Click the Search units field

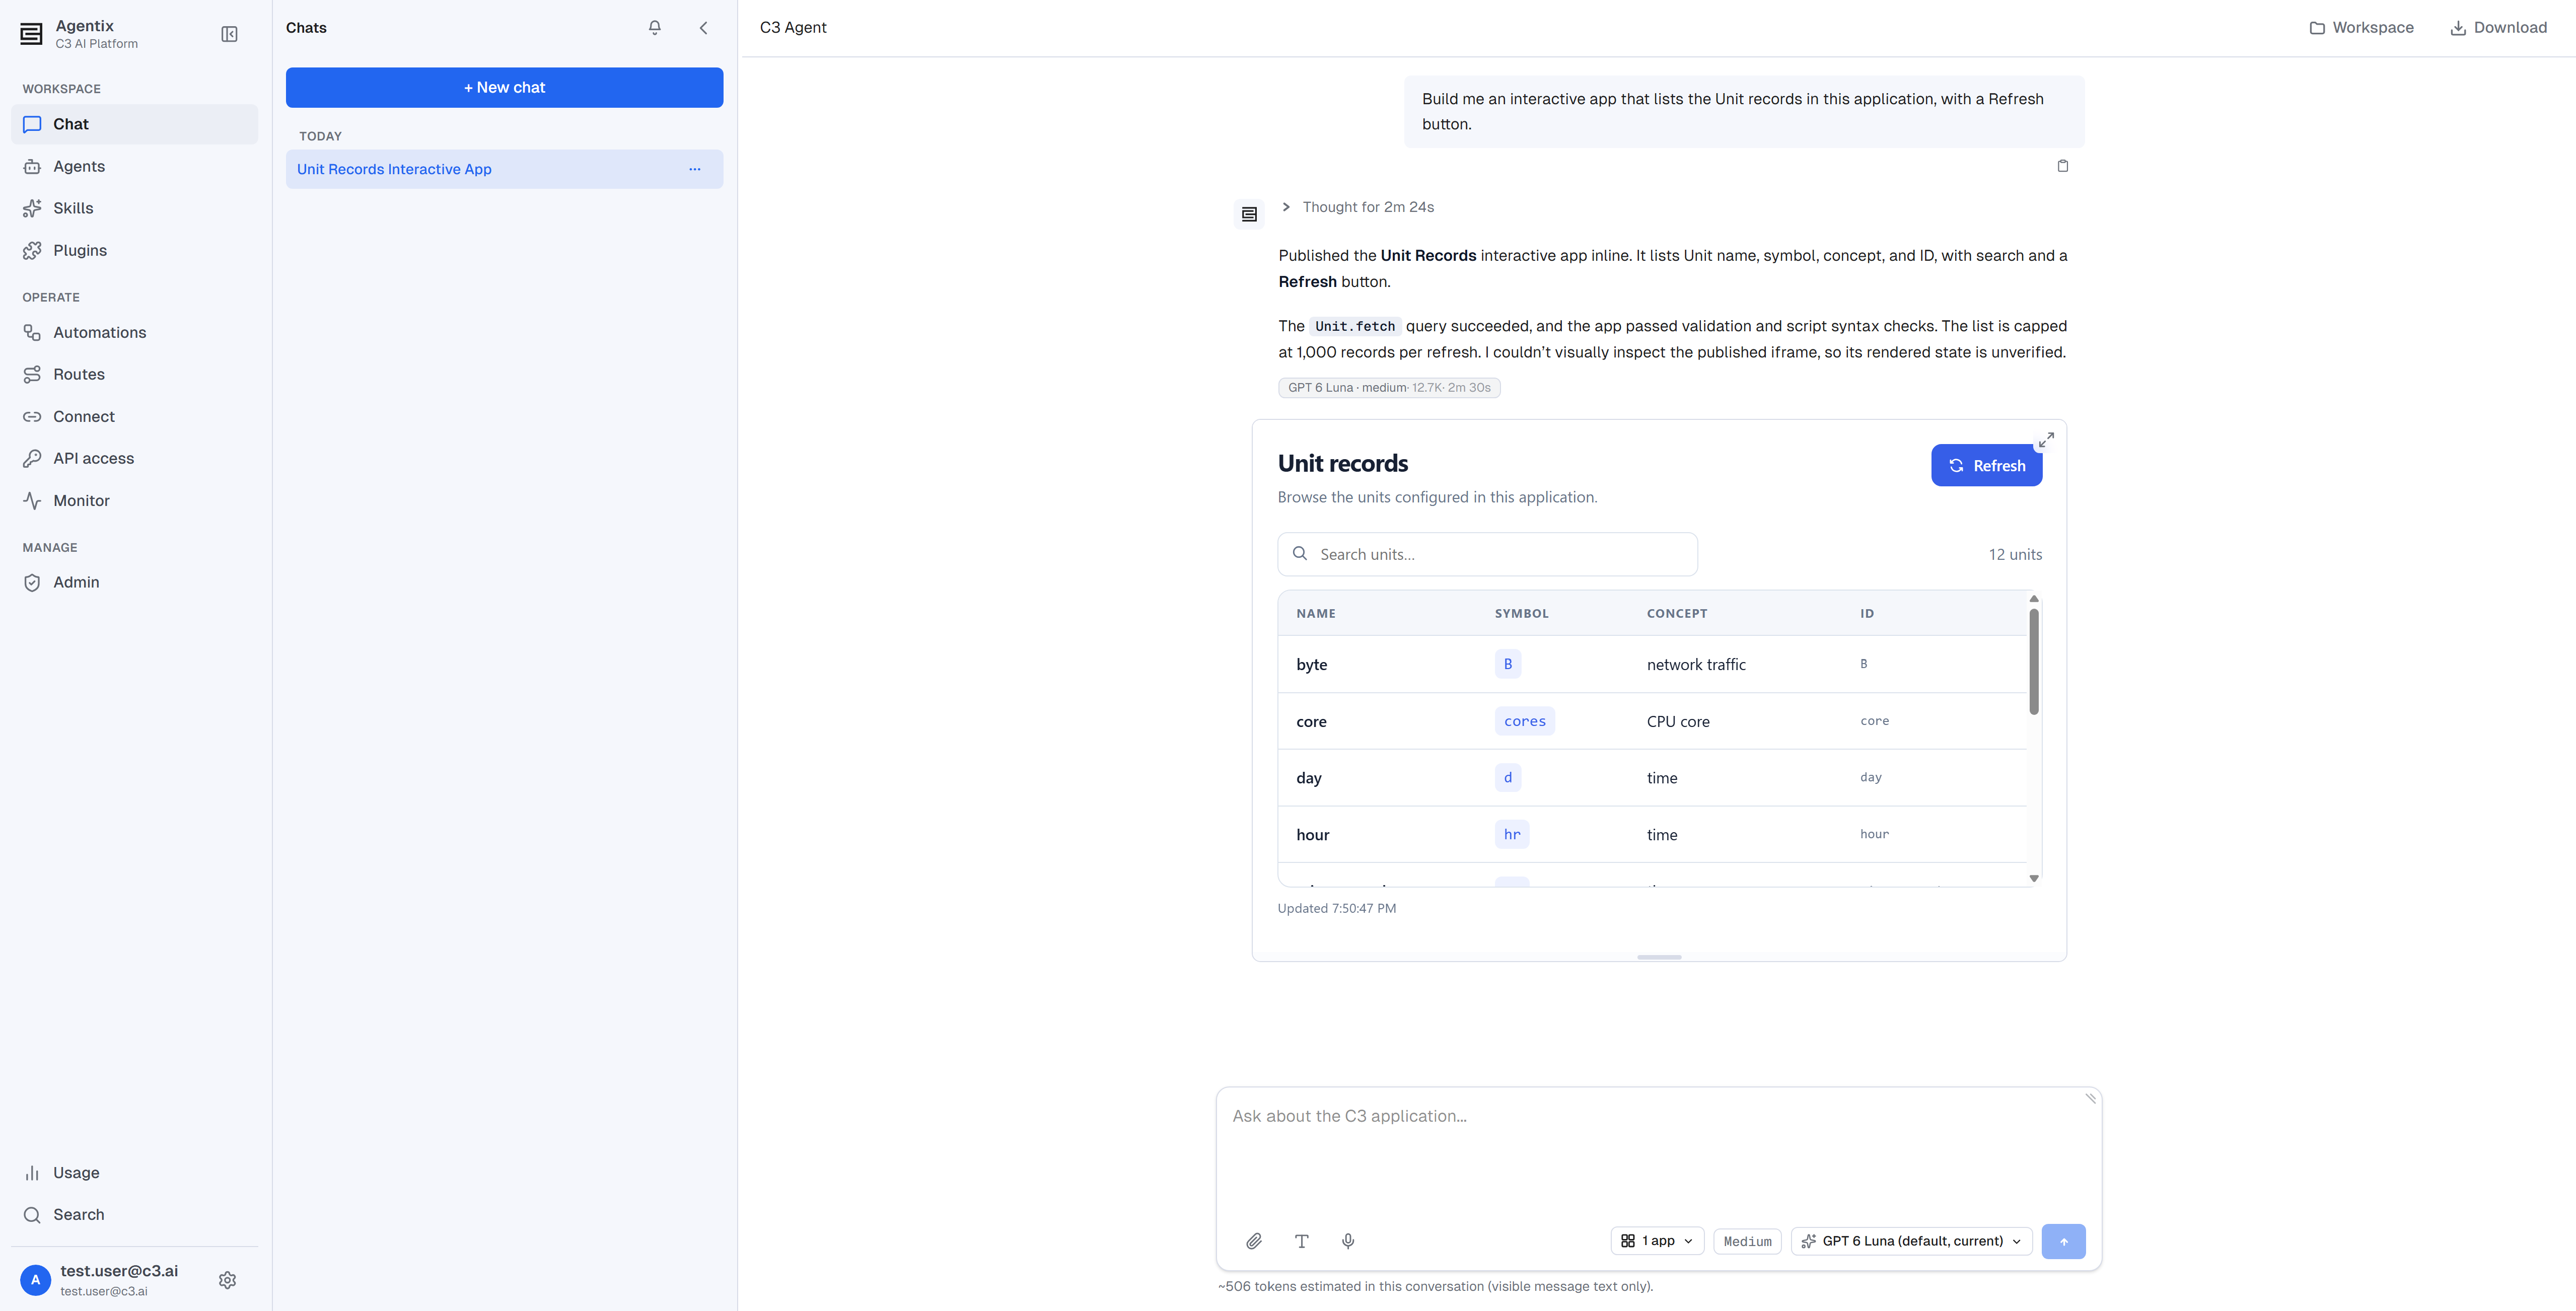[1487, 554]
